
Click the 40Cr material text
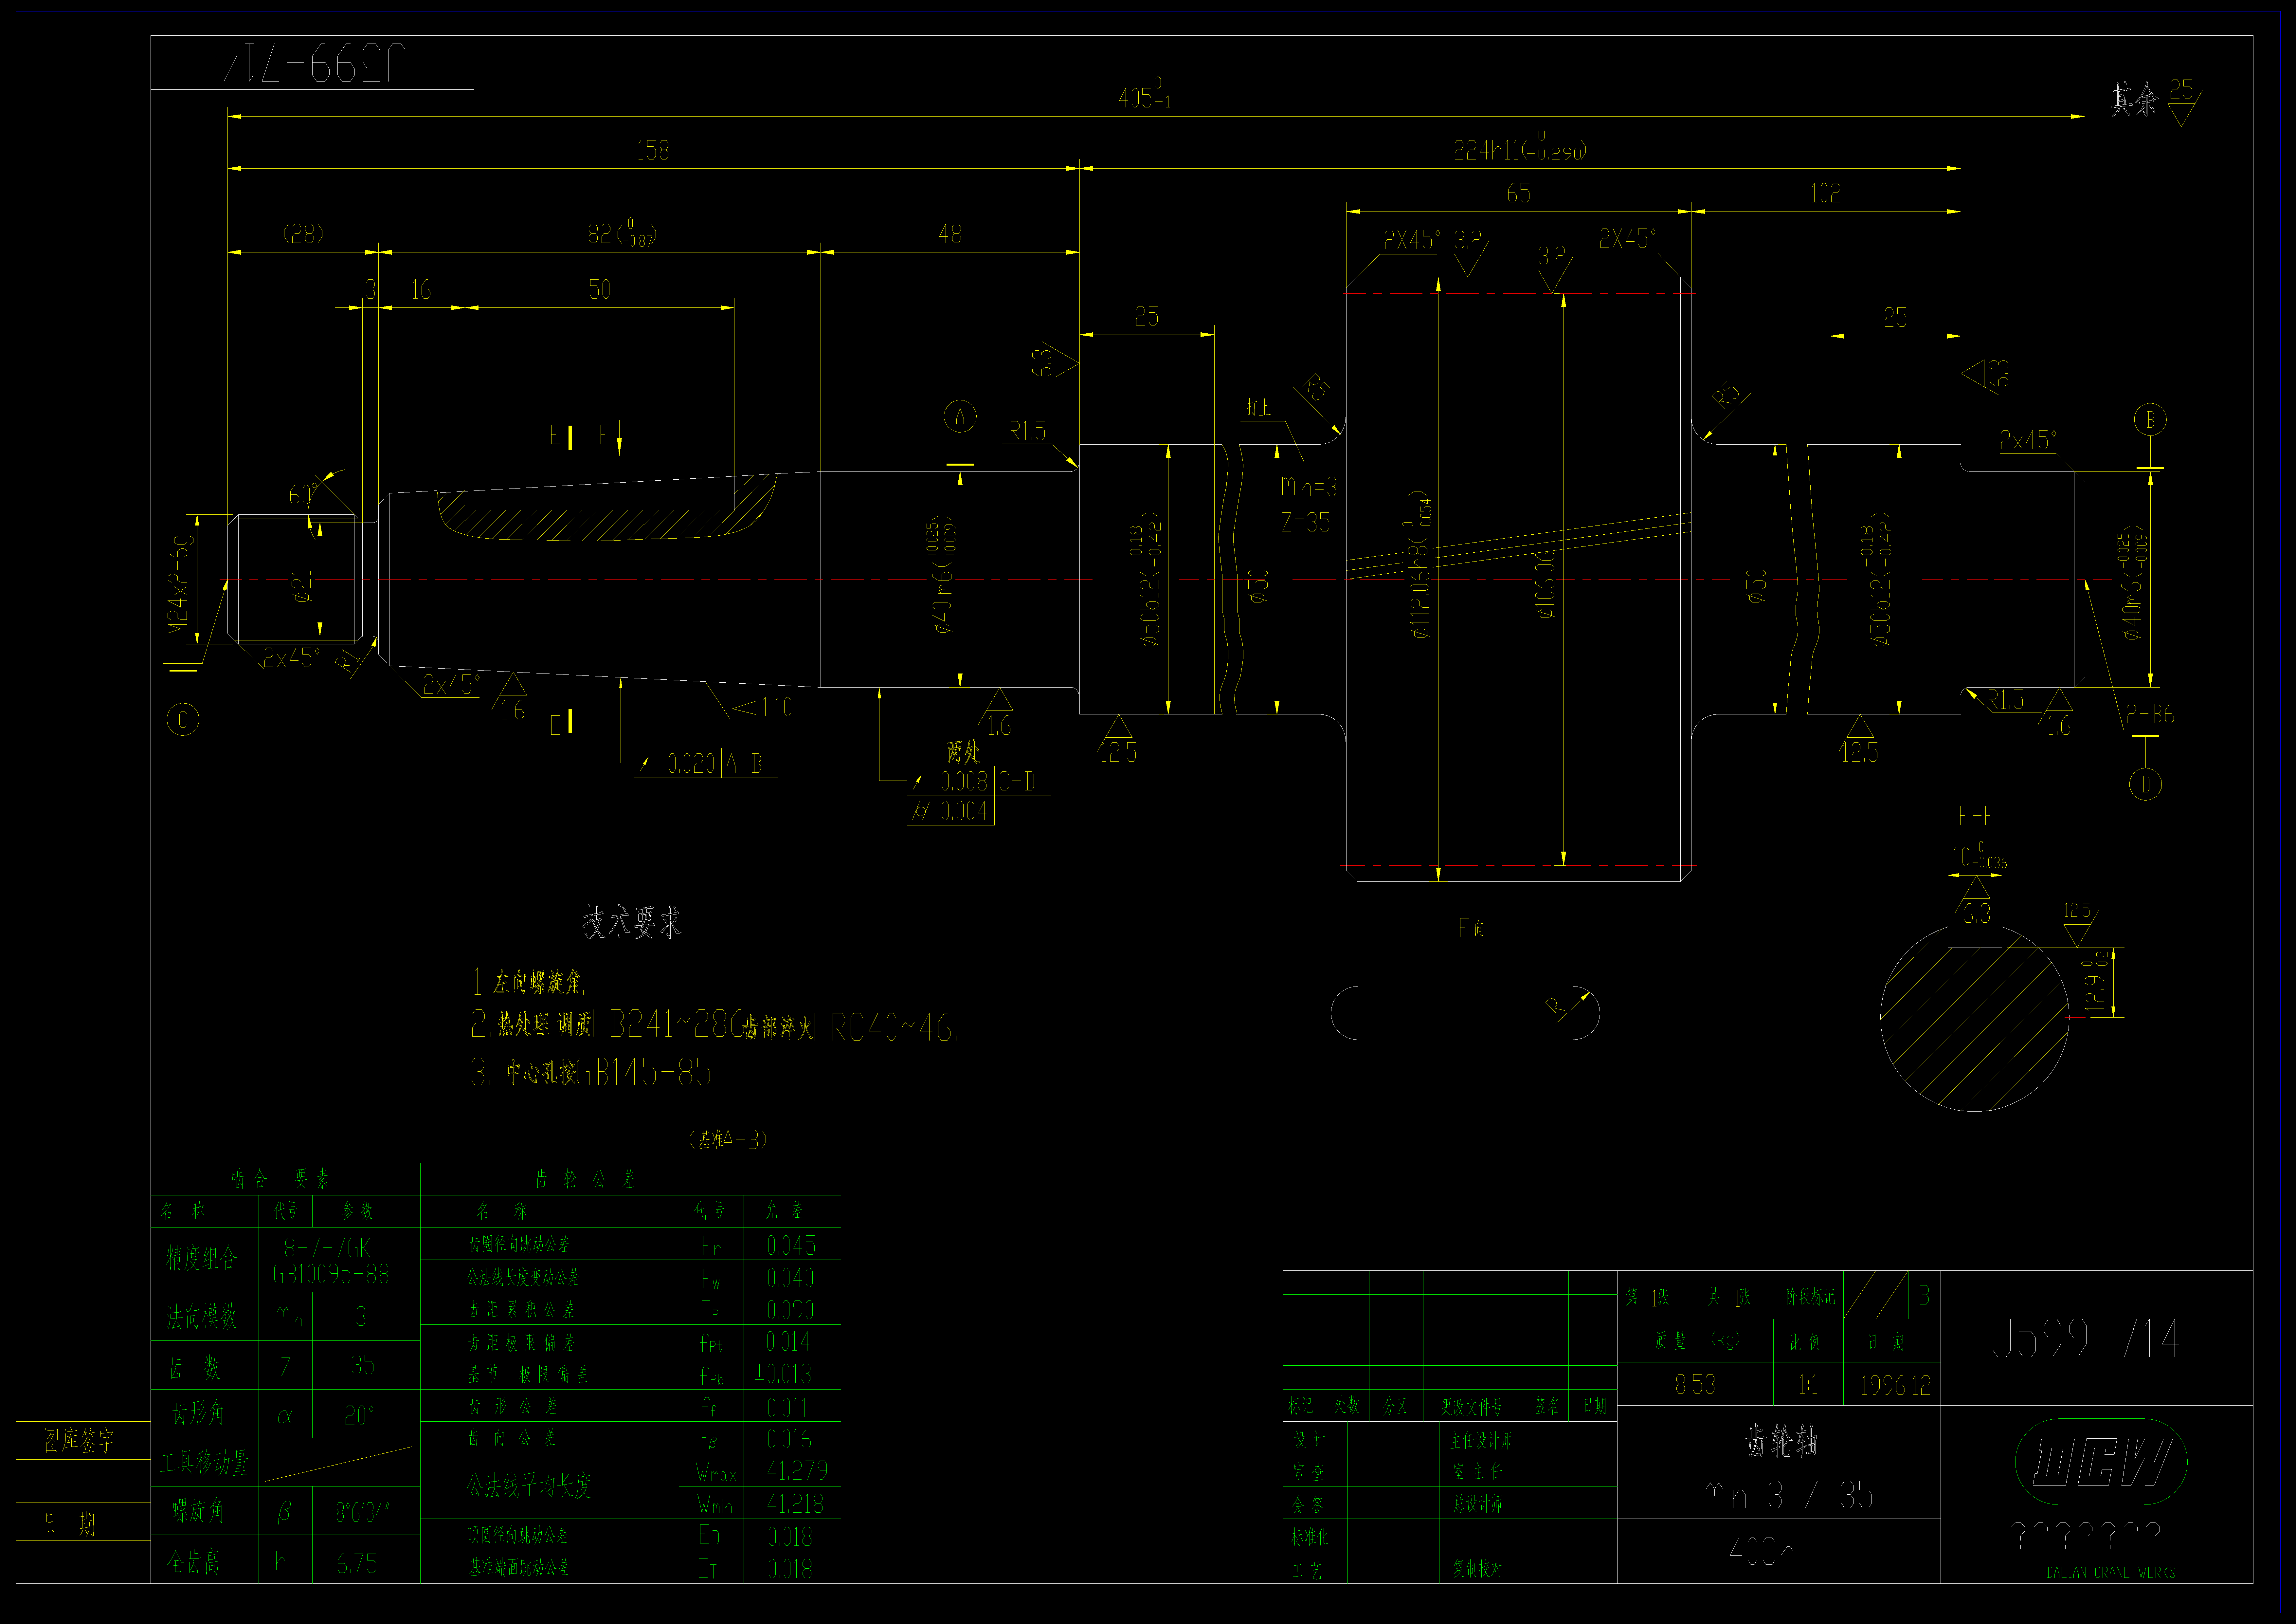coord(1761,1552)
